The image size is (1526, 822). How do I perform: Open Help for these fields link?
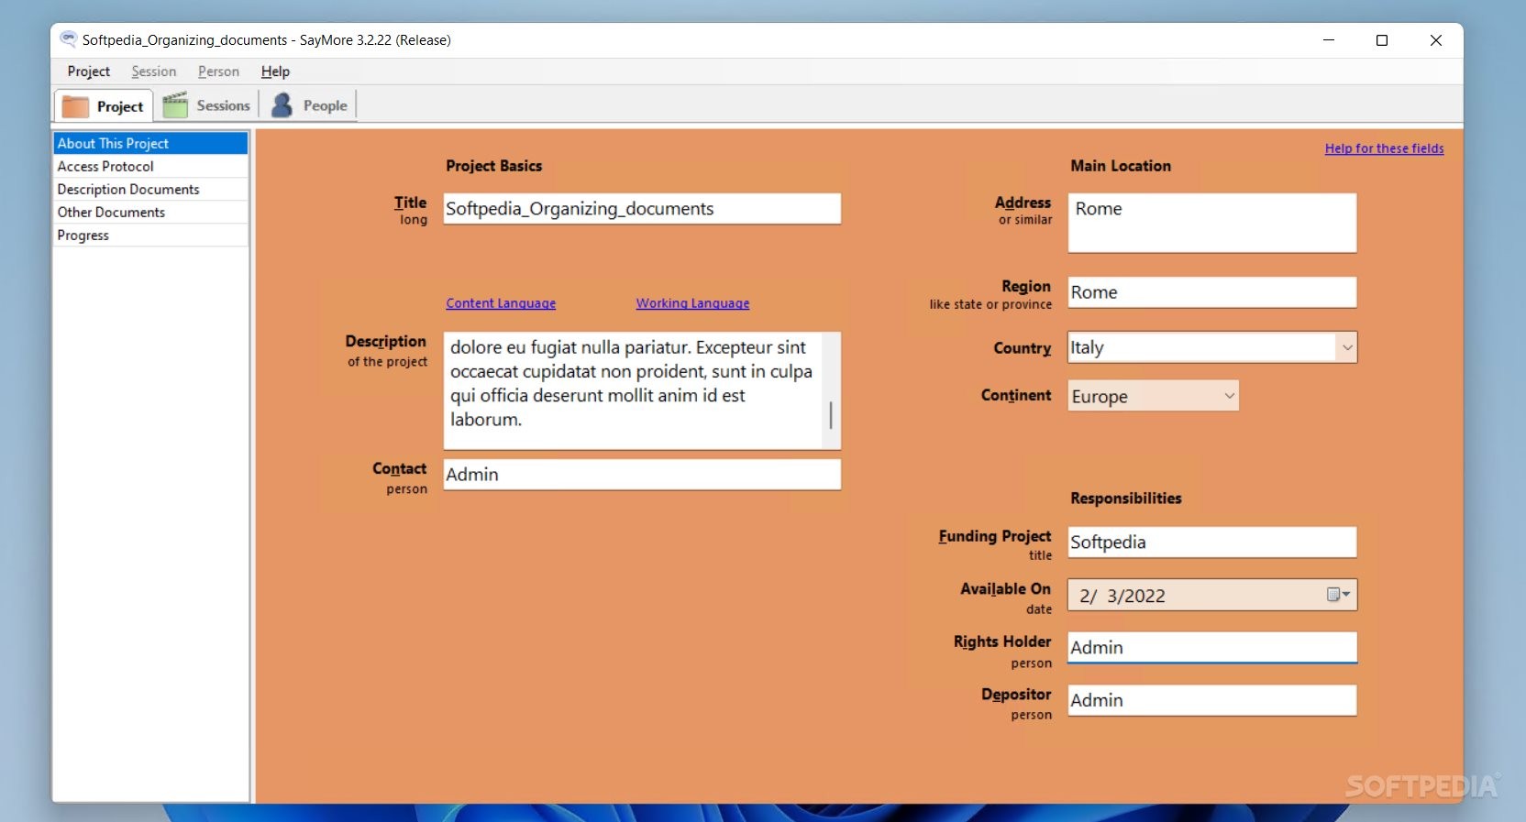(x=1384, y=148)
